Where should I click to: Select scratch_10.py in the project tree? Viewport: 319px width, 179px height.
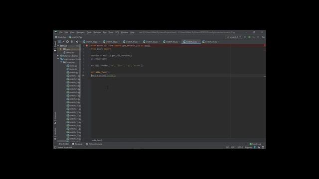point(73,105)
